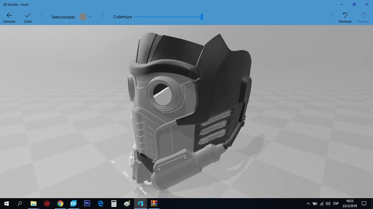Open the Windows Start menu
This screenshot has width=373, height=209.
7,204
